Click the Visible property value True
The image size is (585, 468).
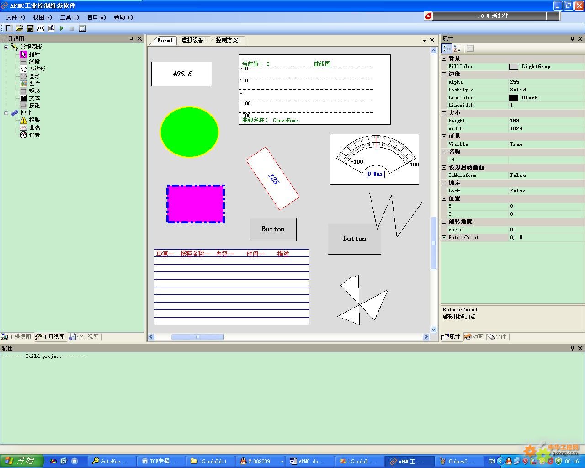tap(546, 144)
